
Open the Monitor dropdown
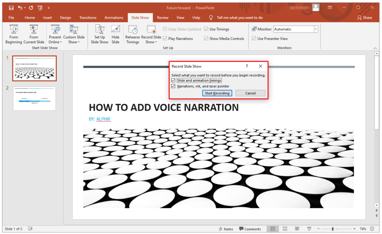(x=315, y=29)
